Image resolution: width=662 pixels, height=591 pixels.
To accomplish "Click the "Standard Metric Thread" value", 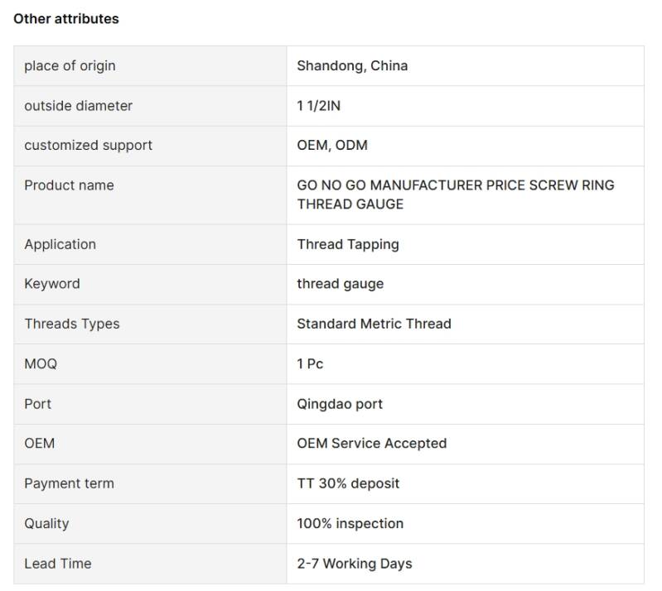I will coord(374,324).
